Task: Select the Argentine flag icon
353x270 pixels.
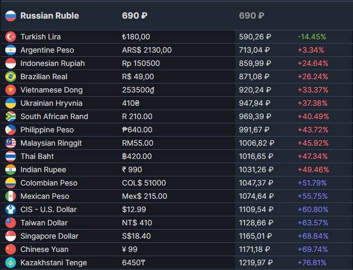Action: (x=11, y=50)
